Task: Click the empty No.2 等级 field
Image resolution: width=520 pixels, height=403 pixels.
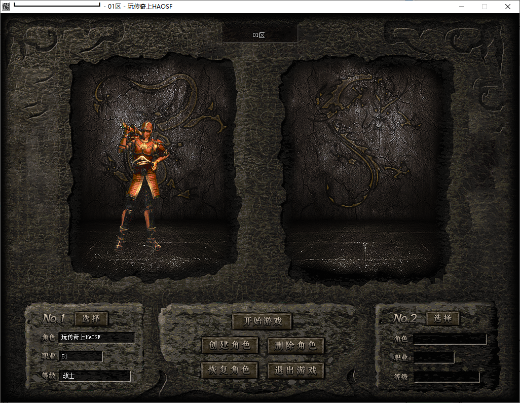Action: [447, 377]
